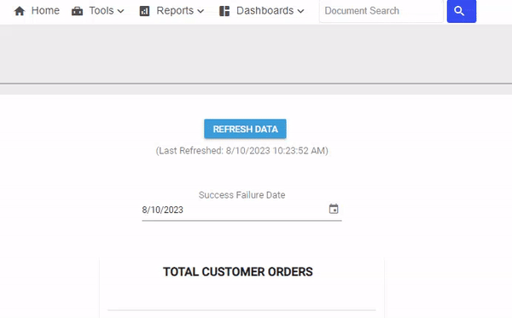512x318 pixels.
Task: Click the empty gray banner area
Action: (x=256, y=54)
